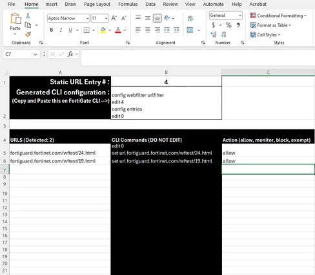315x275 pixels.
Task: Open the font size dropdown
Action: point(107,18)
